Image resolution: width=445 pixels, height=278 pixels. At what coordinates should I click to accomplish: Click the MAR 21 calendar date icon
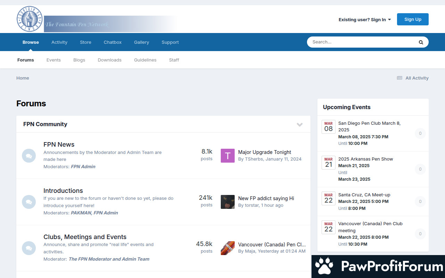point(329,163)
